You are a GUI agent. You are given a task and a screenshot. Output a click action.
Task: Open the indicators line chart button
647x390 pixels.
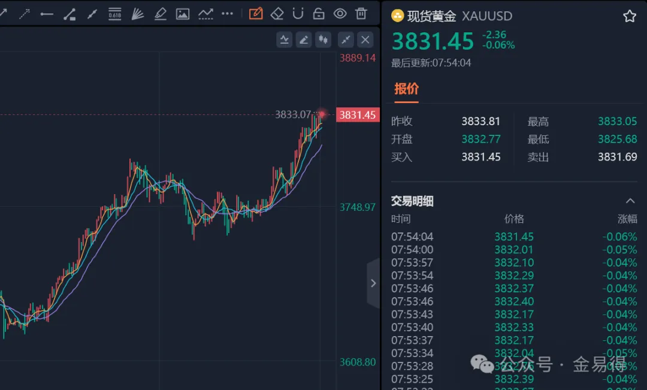284,40
